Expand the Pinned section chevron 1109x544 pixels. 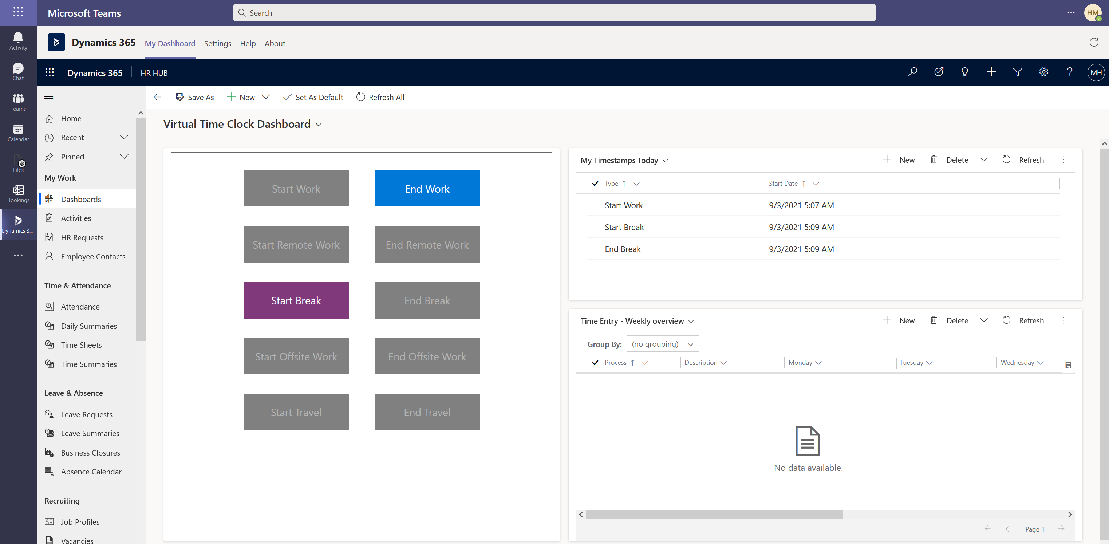pos(124,157)
